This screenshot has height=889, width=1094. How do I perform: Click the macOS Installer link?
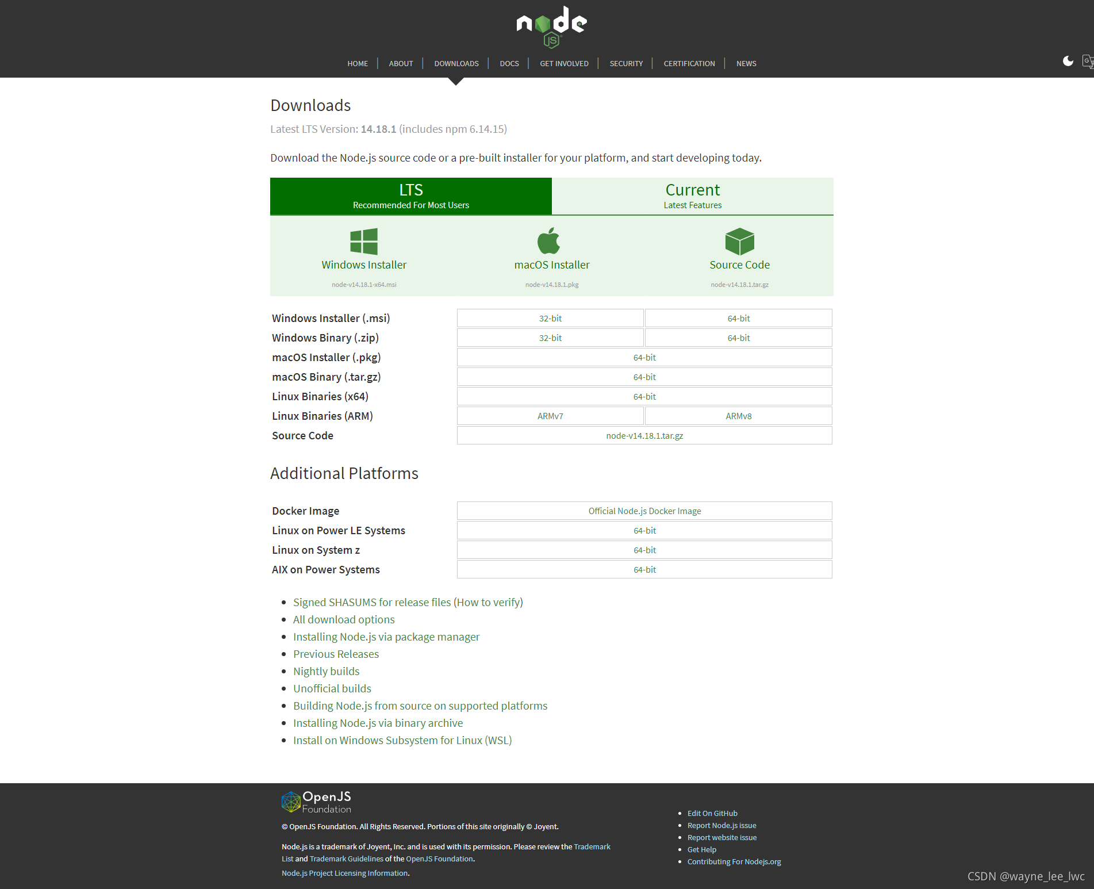[x=552, y=265]
